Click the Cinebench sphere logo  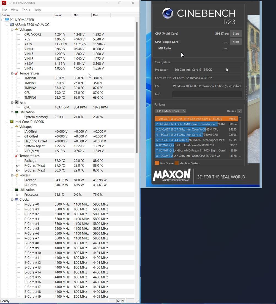click(x=168, y=13)
